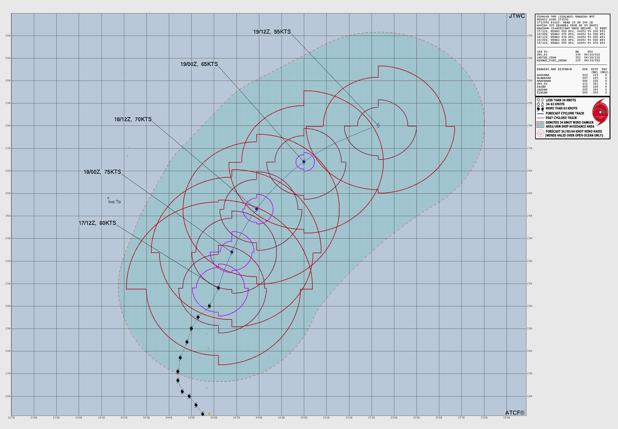This screenshot has width=618, height=429.
Task: Click the 150E longitude axis label
Action: pyautogui.click(x=304, y=418)
